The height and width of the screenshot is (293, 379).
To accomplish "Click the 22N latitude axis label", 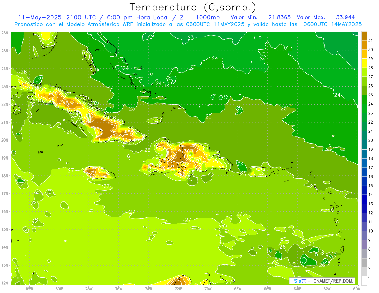I will (x=5, y=104).
